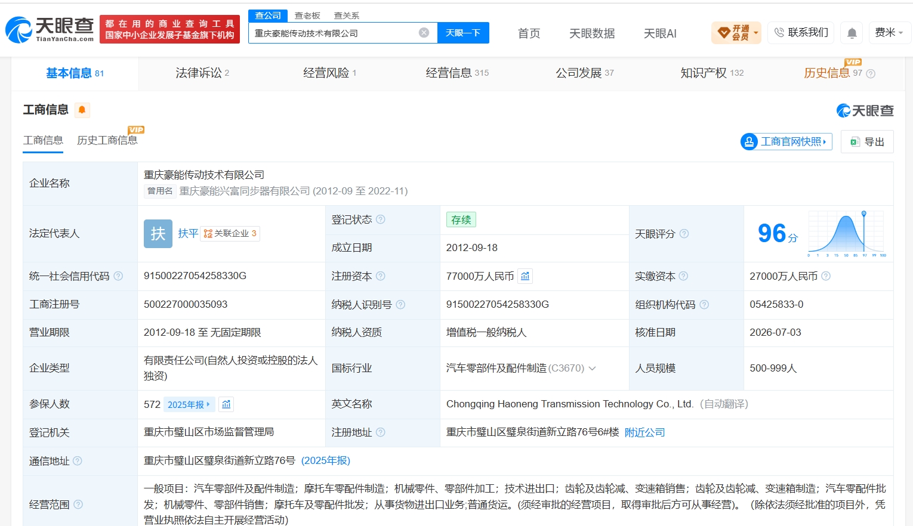Click the 天眼一下 search button

pyautogui.click(x=463, y=33)
